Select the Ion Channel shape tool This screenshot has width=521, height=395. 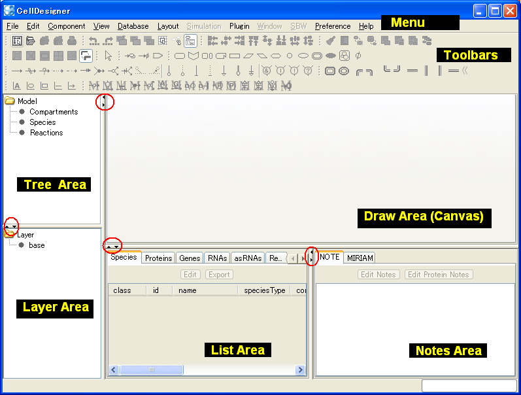click(207, 56)
